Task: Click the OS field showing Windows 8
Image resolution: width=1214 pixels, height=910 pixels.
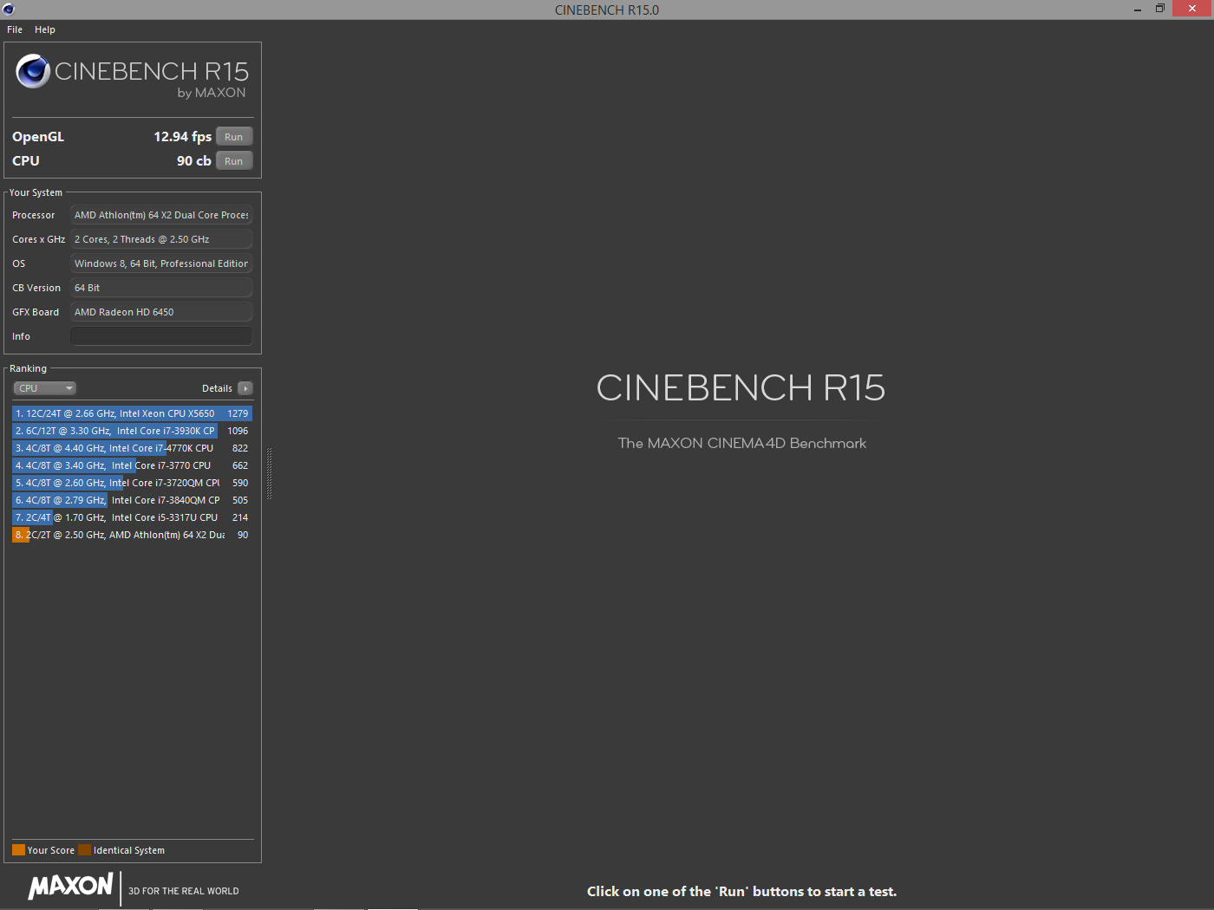Action: (161, 263)
